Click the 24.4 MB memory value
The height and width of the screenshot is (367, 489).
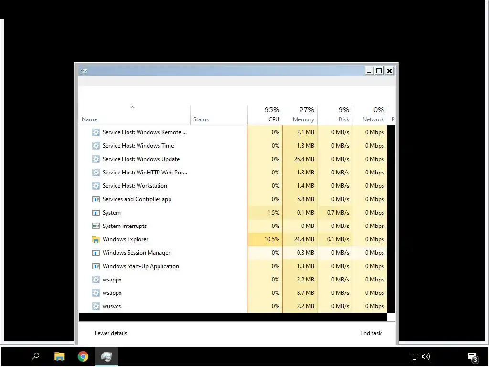pyautogui.click(x=304, y=239)
